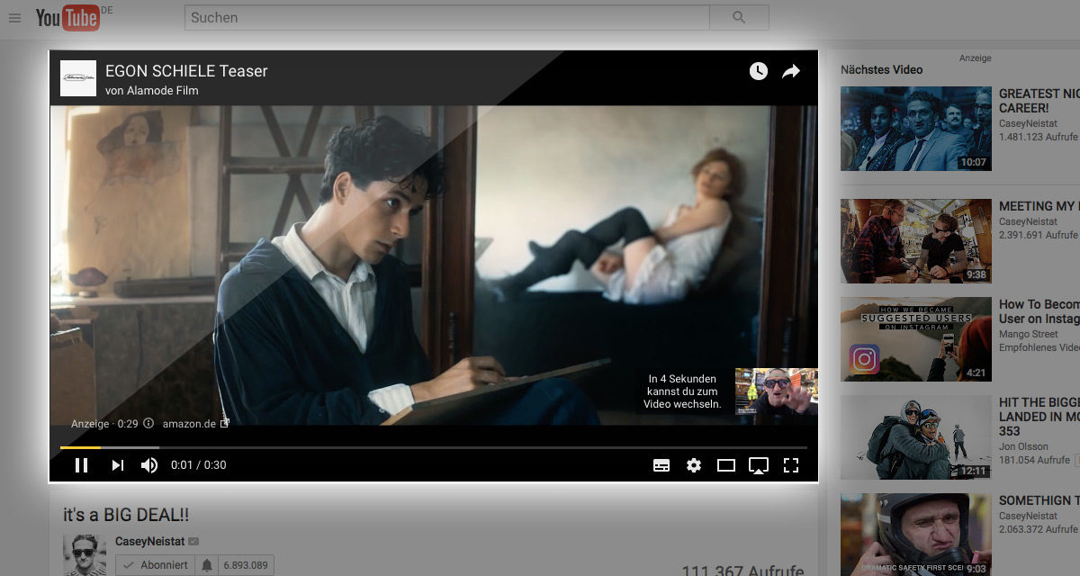Visit amazon.de advertiser link
Screen dimensions: 1080x576
coord(188,424)
